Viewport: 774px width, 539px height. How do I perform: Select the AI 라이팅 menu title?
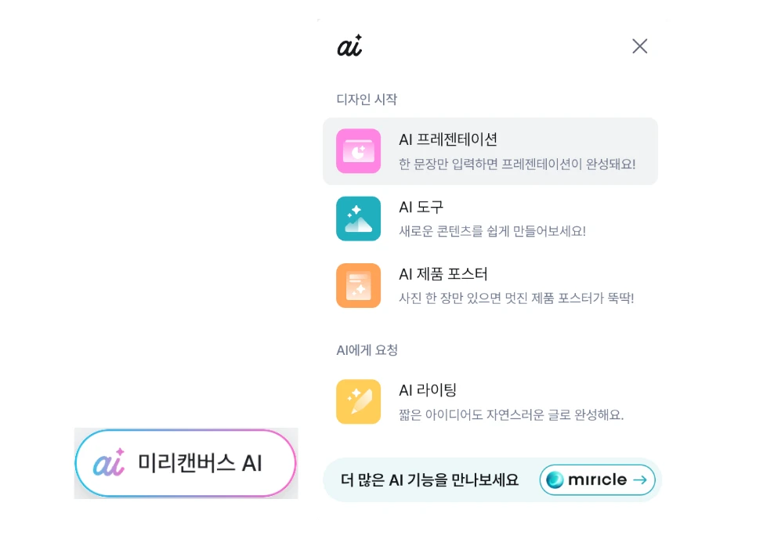[x=428, y=390]
